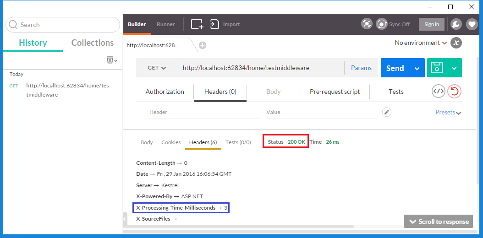The image size is (483, 238).
Task: Open bulk edit pencil icon for headers
Action: click(387, 112)
